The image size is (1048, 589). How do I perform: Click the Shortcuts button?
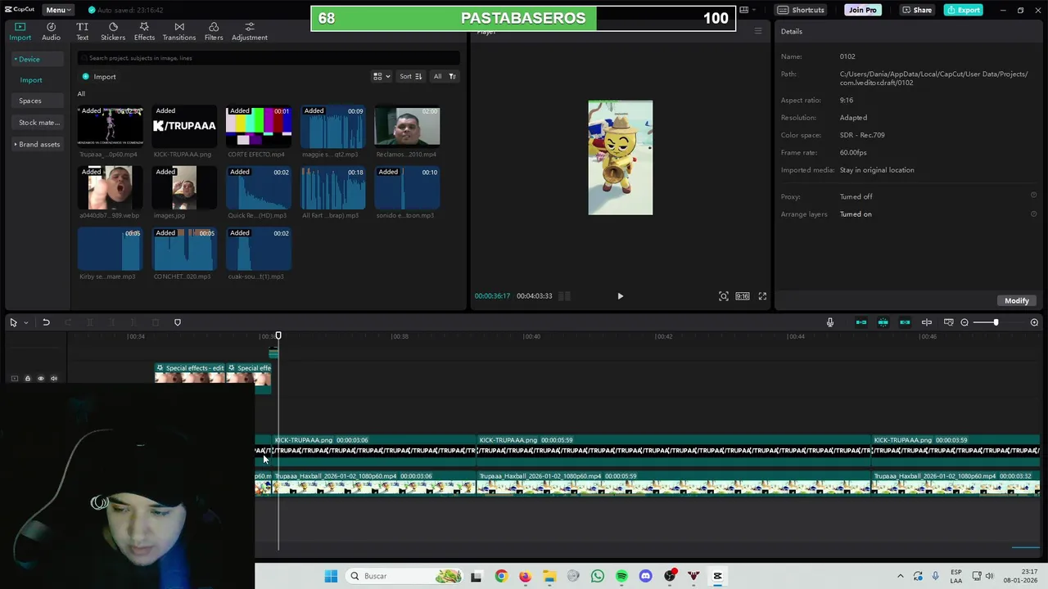pos(801,10)
